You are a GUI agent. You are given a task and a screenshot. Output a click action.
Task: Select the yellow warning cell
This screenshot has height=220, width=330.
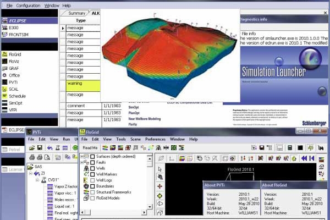pyautogui.click(x=83, y=86)
